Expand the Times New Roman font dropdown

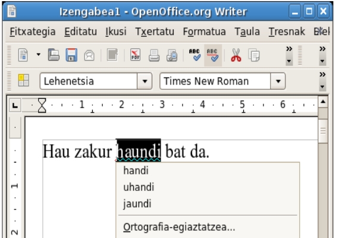pos(278,82)
